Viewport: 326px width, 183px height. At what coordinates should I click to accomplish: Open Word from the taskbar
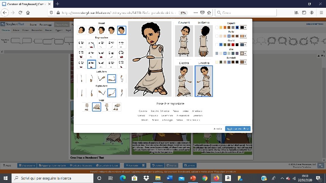pos(170,178)
